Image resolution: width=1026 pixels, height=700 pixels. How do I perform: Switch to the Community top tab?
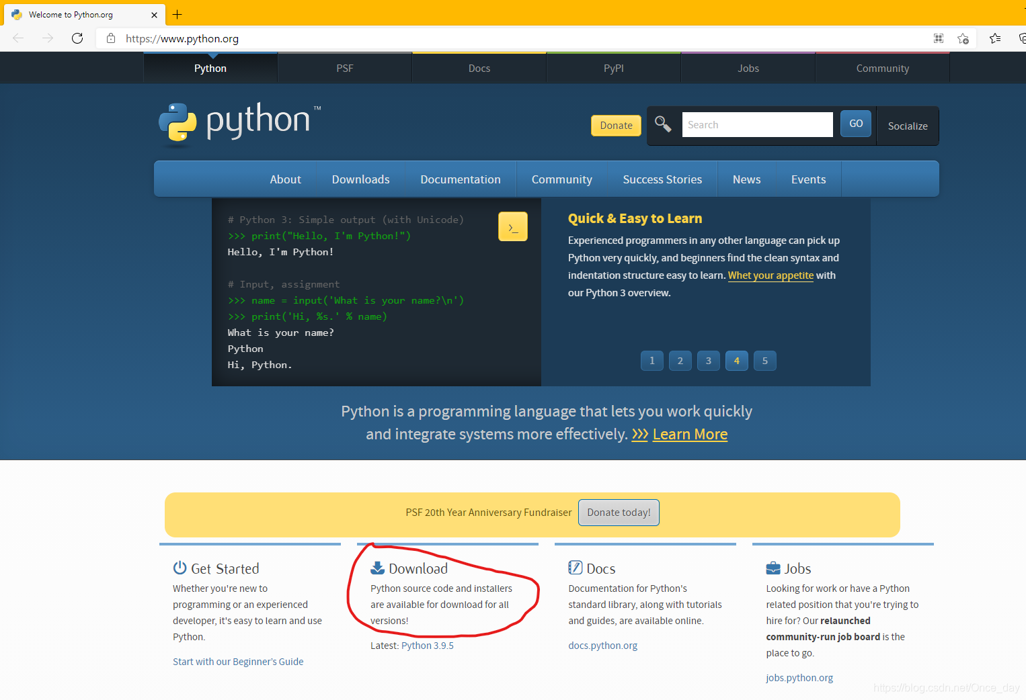pos(883,68)
